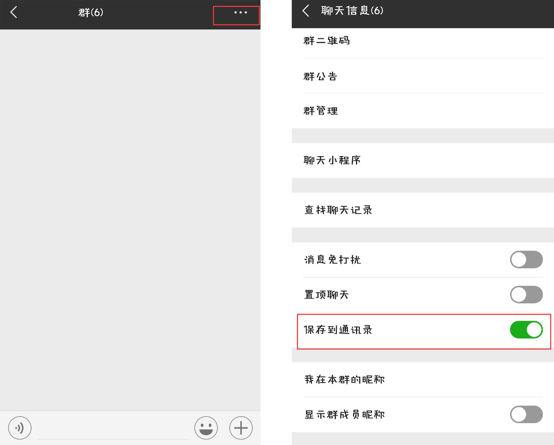
Task: Tap the voice input icon
Action: [x=20, y=428]
